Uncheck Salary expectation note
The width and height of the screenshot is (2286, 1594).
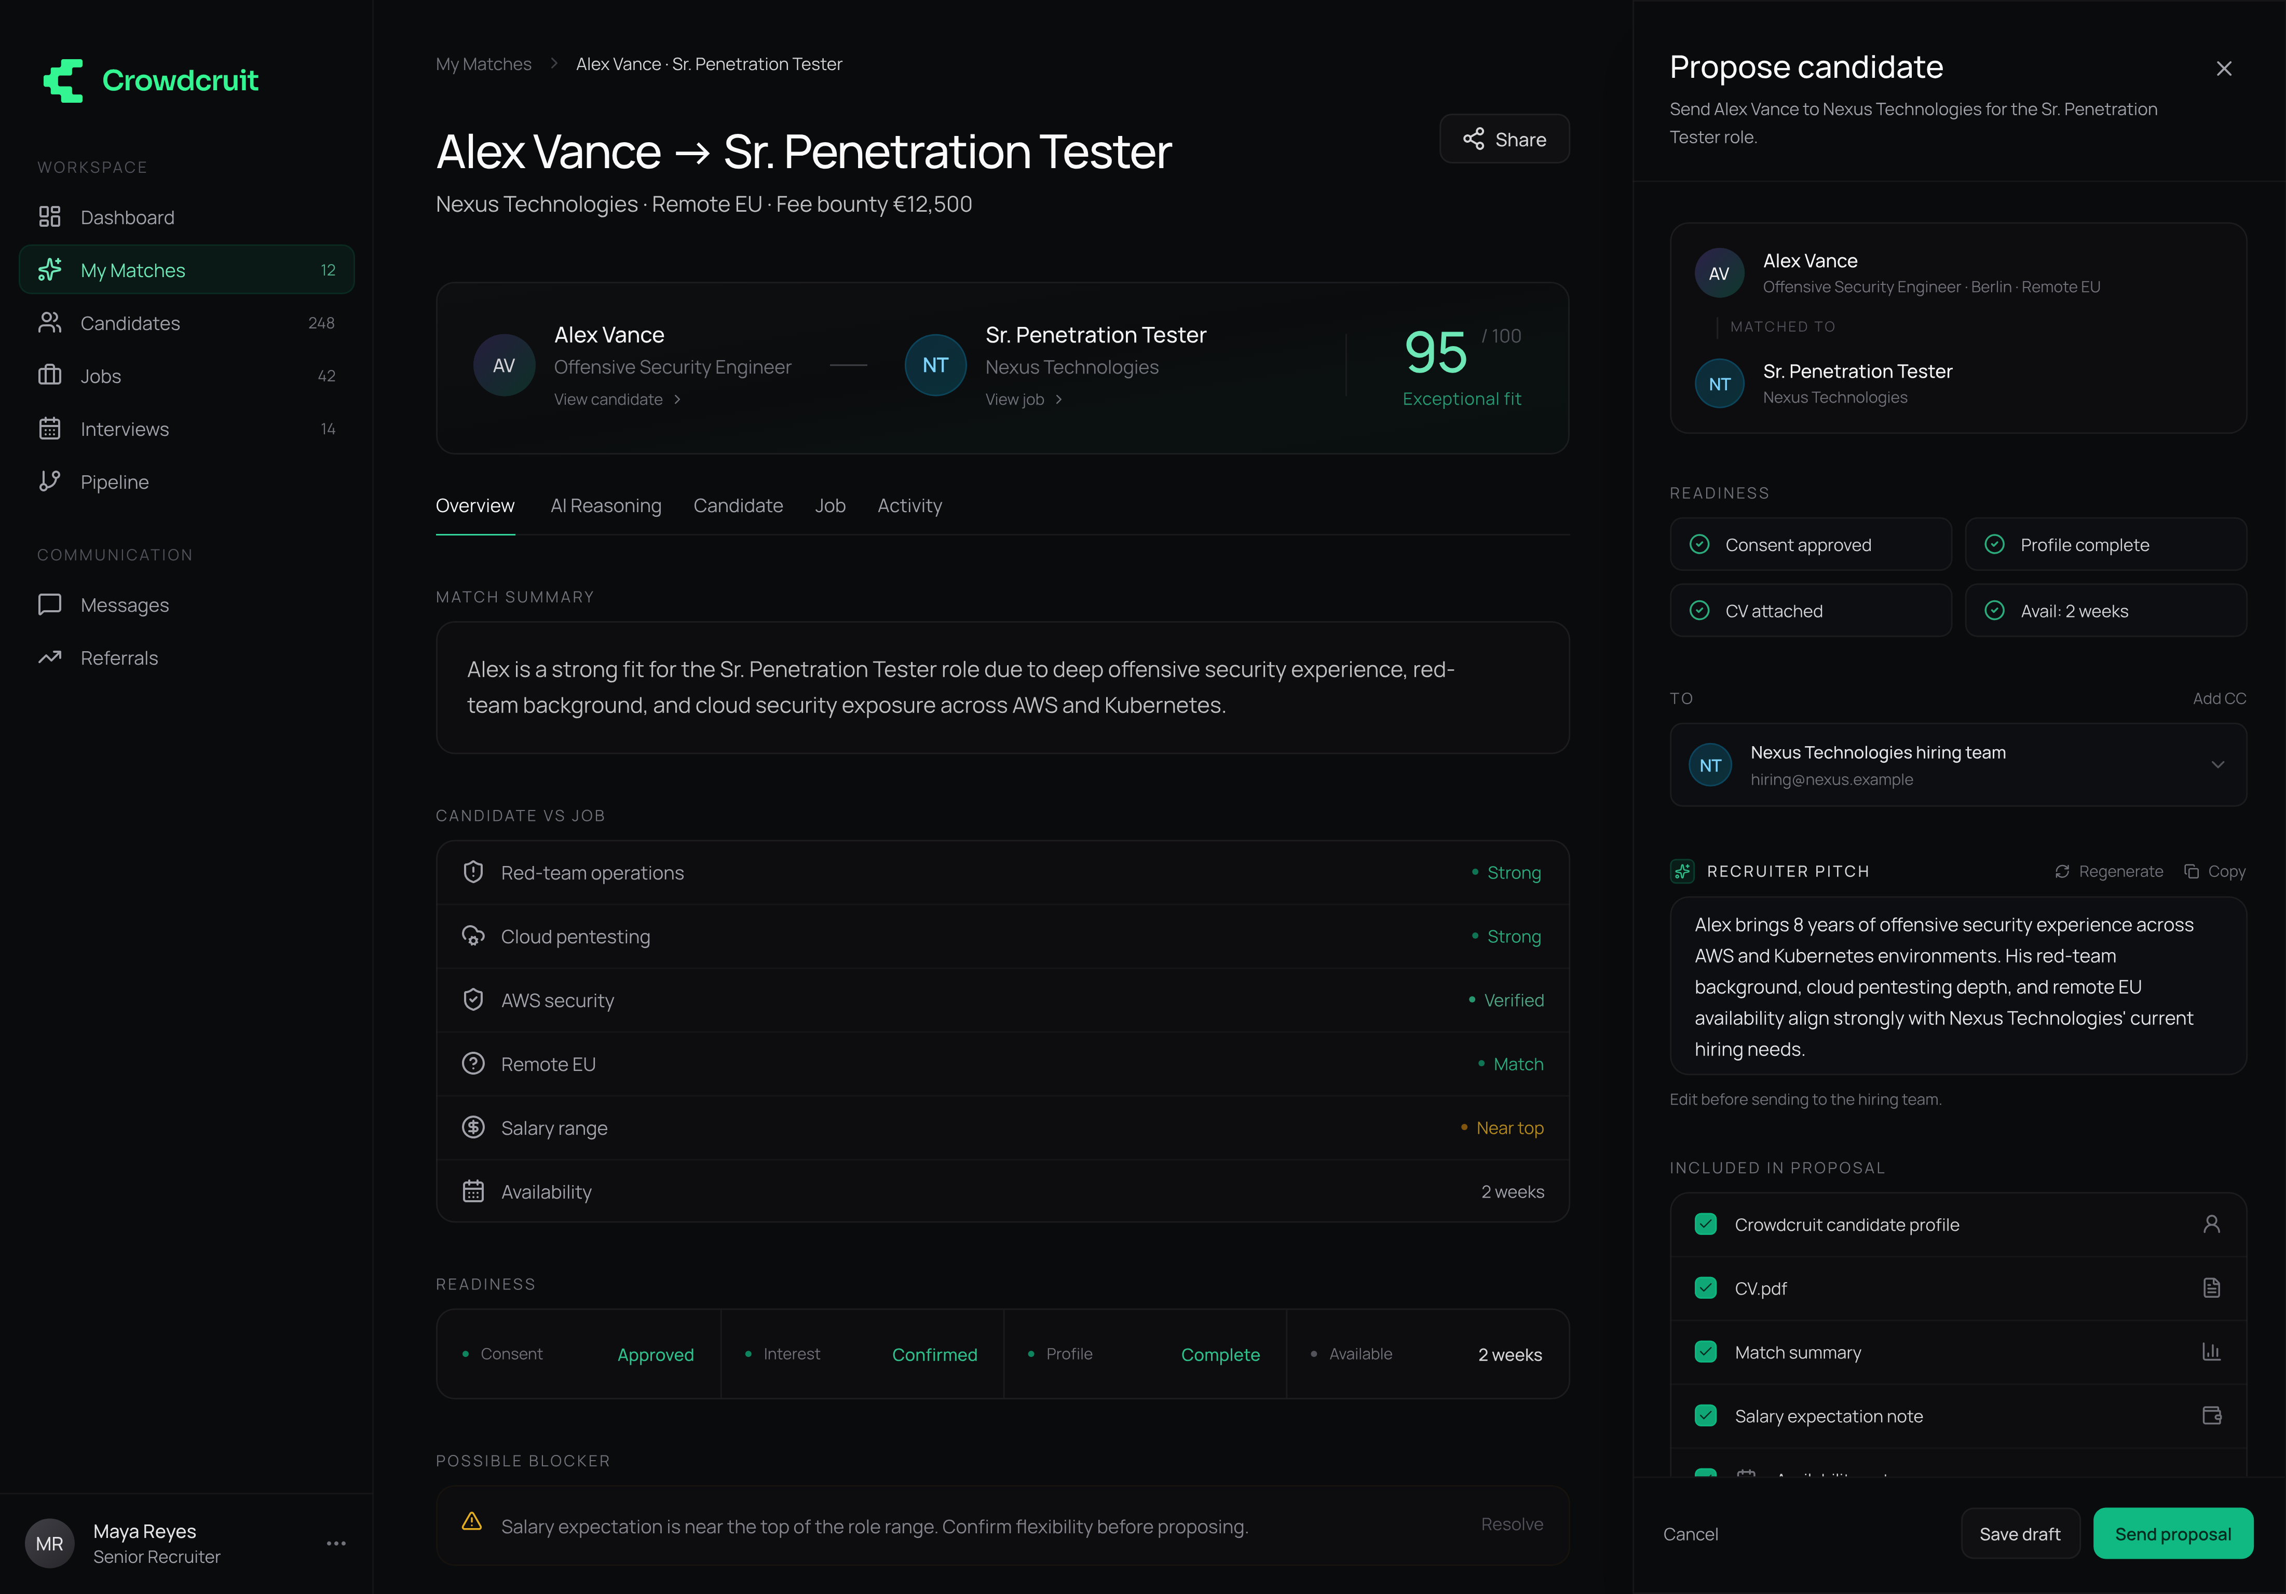pos(1706,1415)
